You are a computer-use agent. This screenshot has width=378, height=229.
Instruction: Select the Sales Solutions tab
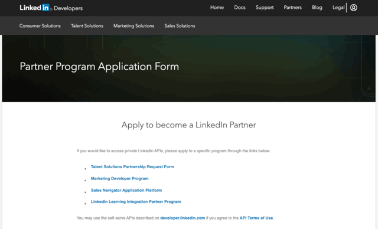(180, 26)
